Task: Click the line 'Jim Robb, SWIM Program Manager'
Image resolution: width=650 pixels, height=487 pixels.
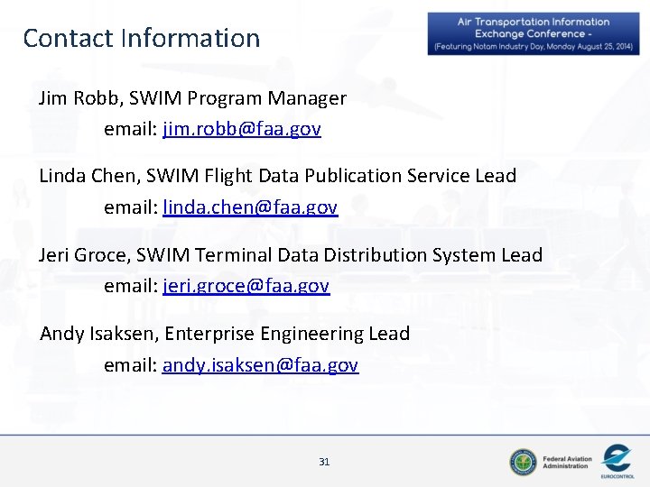Action: click(193, 98)
